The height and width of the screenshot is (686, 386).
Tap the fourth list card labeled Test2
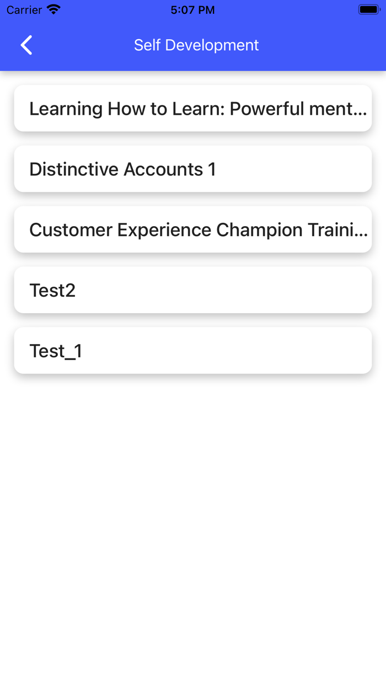(x=193, y=290)
